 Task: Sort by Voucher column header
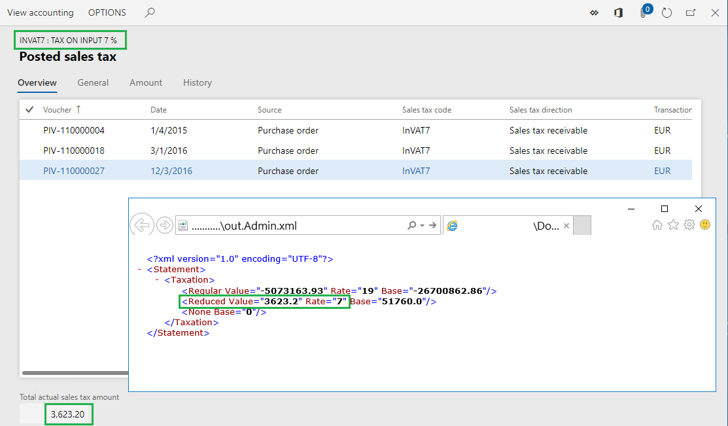61,110
